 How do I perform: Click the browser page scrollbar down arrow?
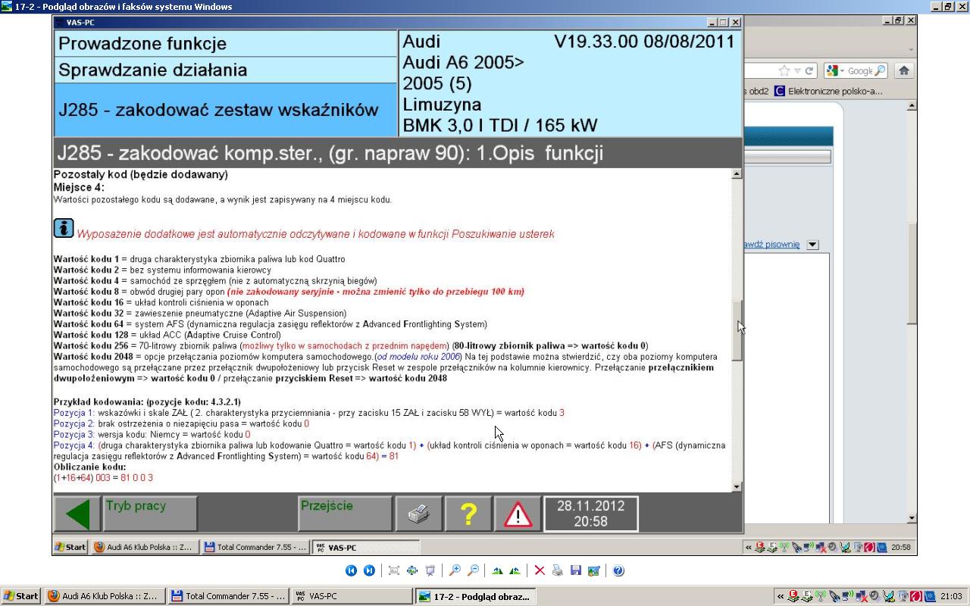click(x=912, y=519)
